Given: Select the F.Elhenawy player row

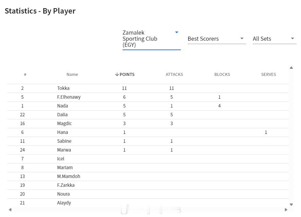Looking at the screenshot, I should 69,97.
